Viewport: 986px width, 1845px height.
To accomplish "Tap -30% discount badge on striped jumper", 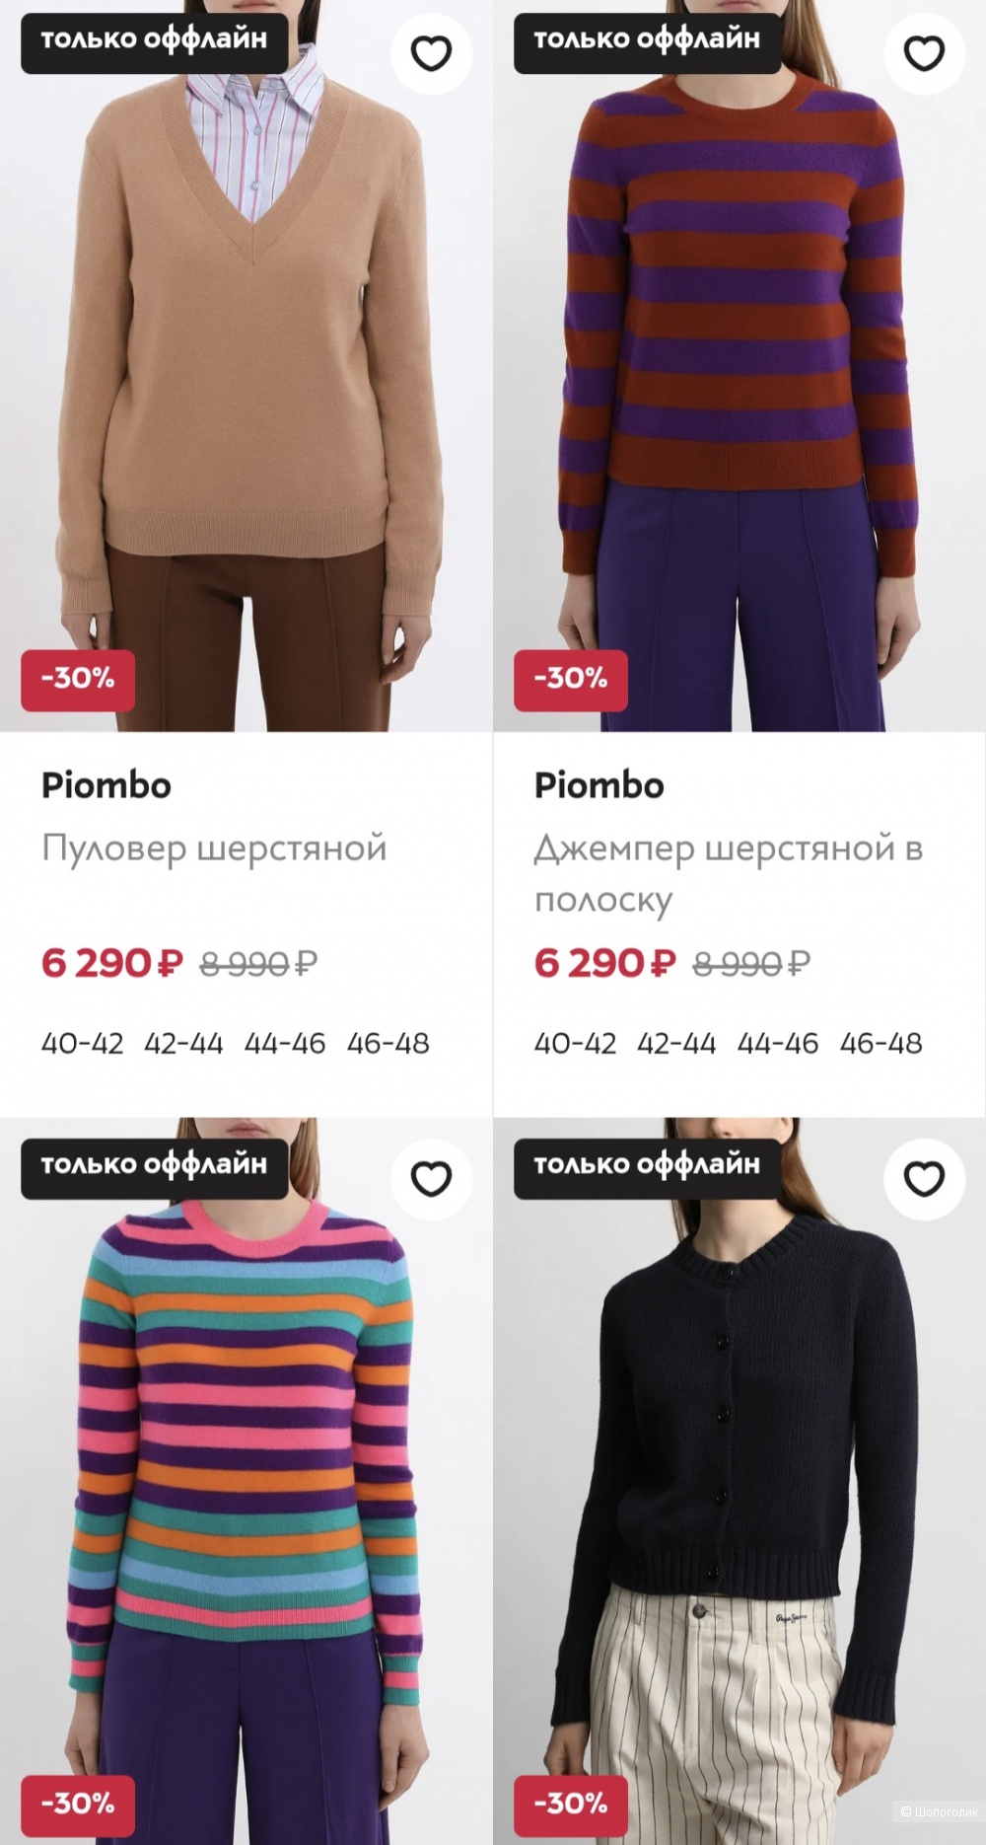I will [x=571, y=679].
